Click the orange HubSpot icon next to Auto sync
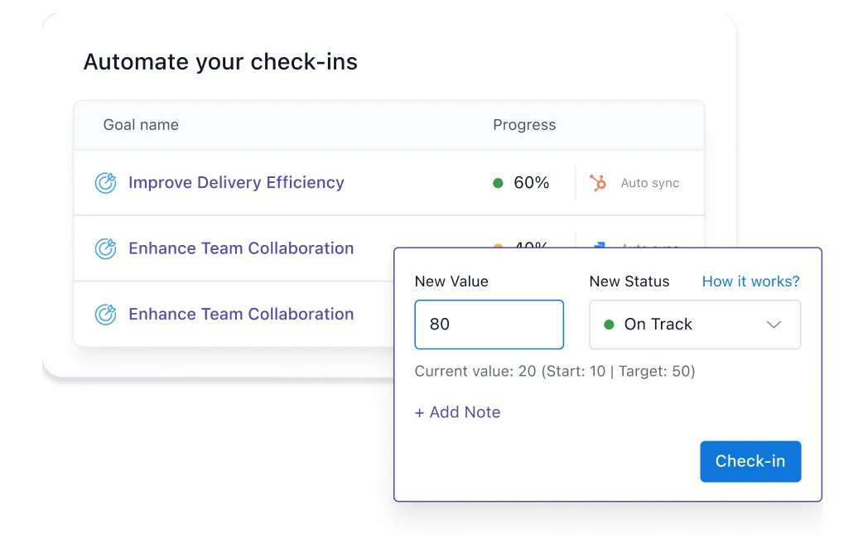The image size is (863, 548). [x=598, y=183]
